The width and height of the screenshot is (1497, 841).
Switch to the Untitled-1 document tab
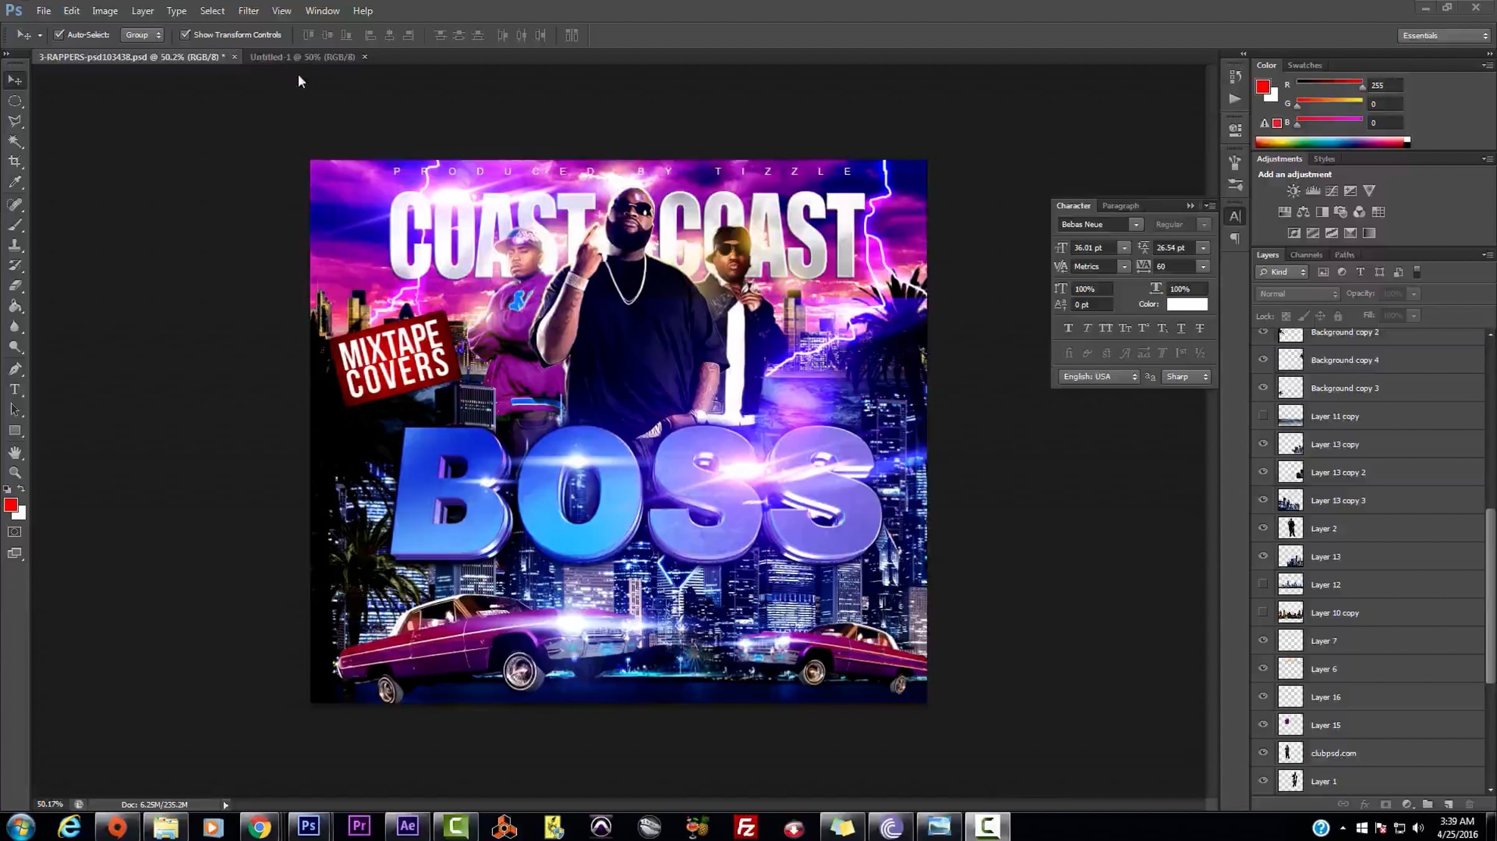tap(303, 57)
